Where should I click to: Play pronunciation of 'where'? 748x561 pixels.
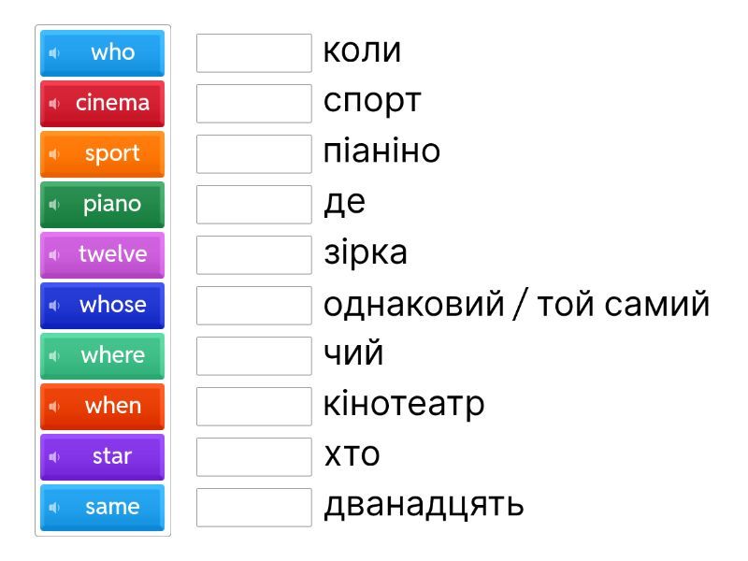tap(54, 356)
